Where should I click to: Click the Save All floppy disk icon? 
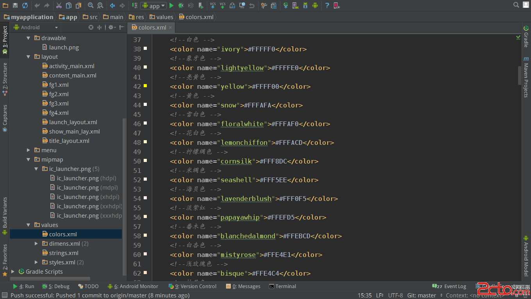pos(15,5)
